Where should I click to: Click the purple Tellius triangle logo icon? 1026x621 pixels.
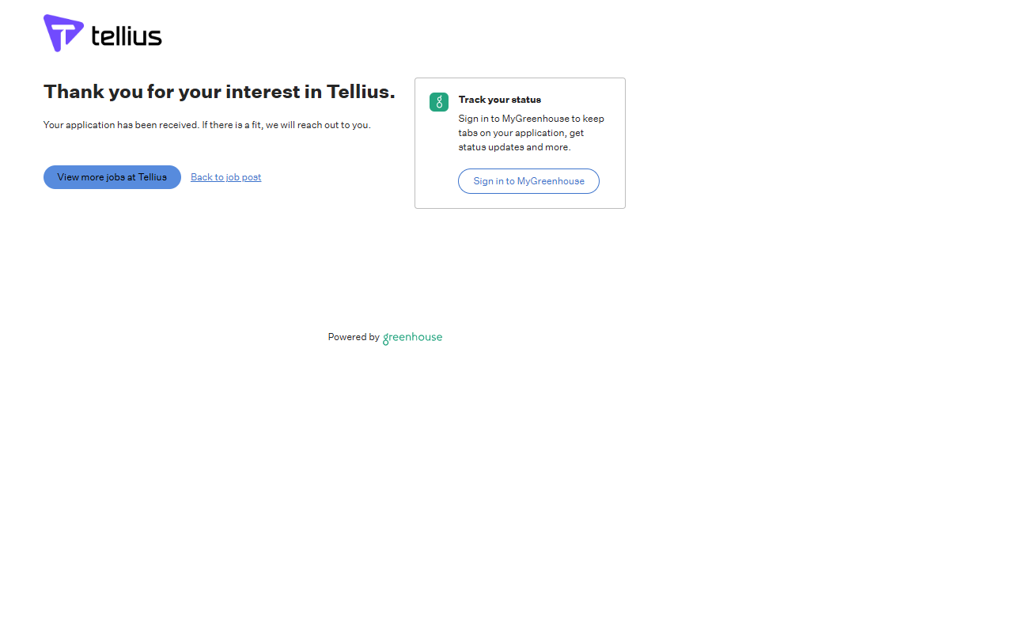[x=62, y=33]
